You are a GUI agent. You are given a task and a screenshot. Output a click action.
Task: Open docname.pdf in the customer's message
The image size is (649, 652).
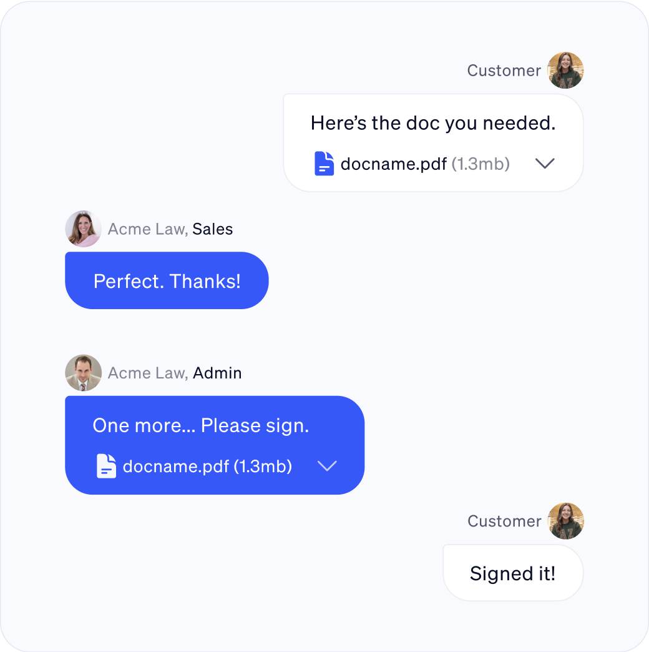(394, 164)
